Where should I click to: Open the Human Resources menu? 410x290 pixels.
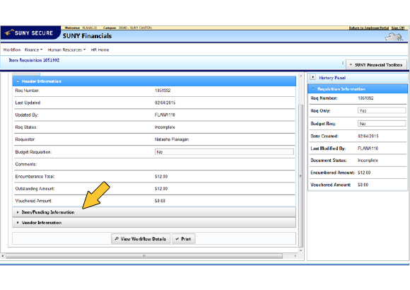(x=66, y=50)
